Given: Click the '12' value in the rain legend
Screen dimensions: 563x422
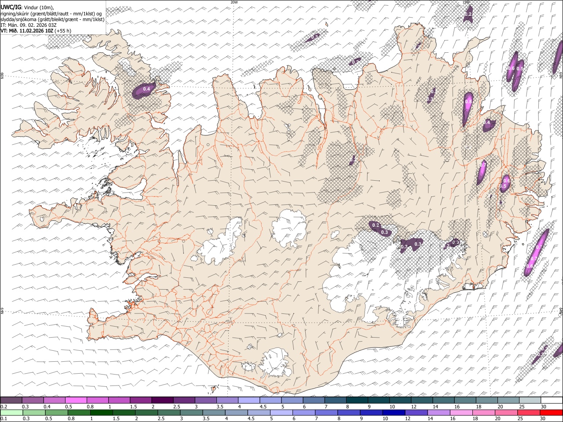Looking at the screenshot, I should (407, 418).
